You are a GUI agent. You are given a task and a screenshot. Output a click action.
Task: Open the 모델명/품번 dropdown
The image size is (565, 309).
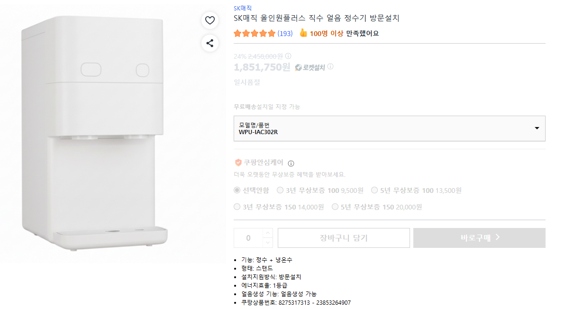tap(537, 128)
